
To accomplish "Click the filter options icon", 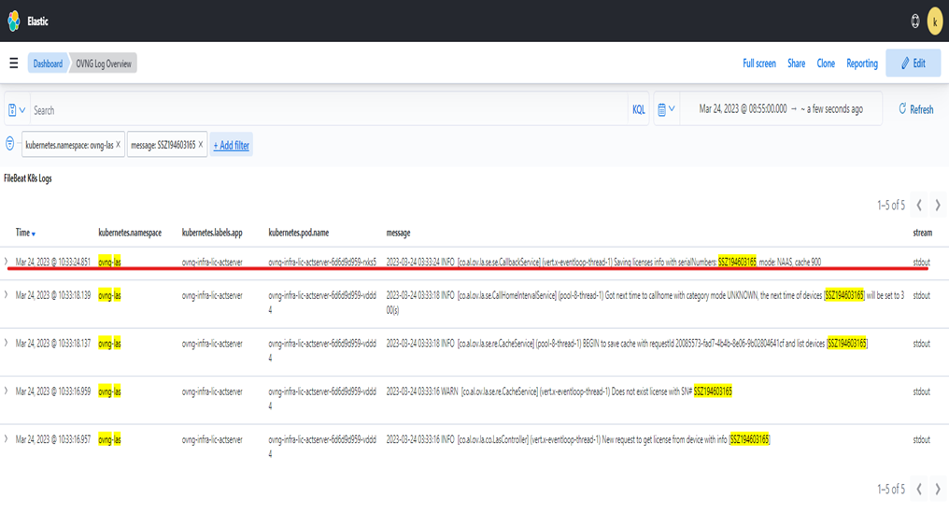I will pos(10,145).
